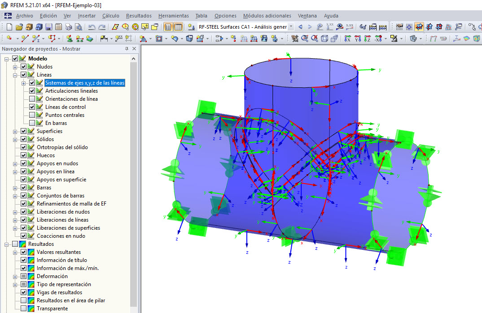Select Coacciones en nudo tree item
The image size is (482, 313).
point(61,236)
